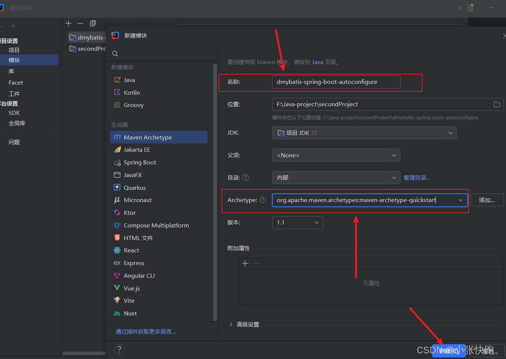Screen dimensions: 506x359
Task: Open the Archetype combo box dropdown arrow
Action: coord(461,200)
